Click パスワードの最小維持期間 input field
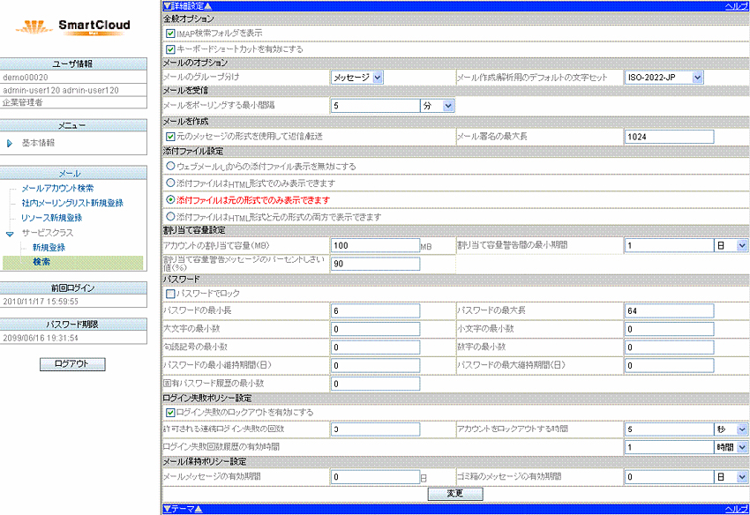The image size is (750, 515). click(375, 365)
